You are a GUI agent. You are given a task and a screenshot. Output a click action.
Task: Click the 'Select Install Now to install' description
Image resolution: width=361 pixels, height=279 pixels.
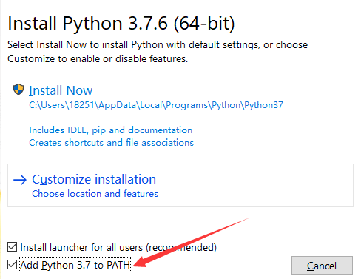point(158,45)
